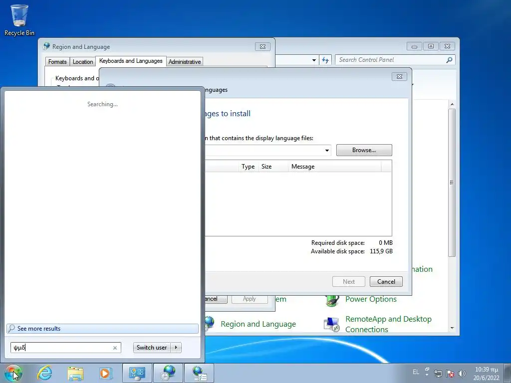Open the Action Center flag tray icon
The image size is (511, 383).
[450, 374]
